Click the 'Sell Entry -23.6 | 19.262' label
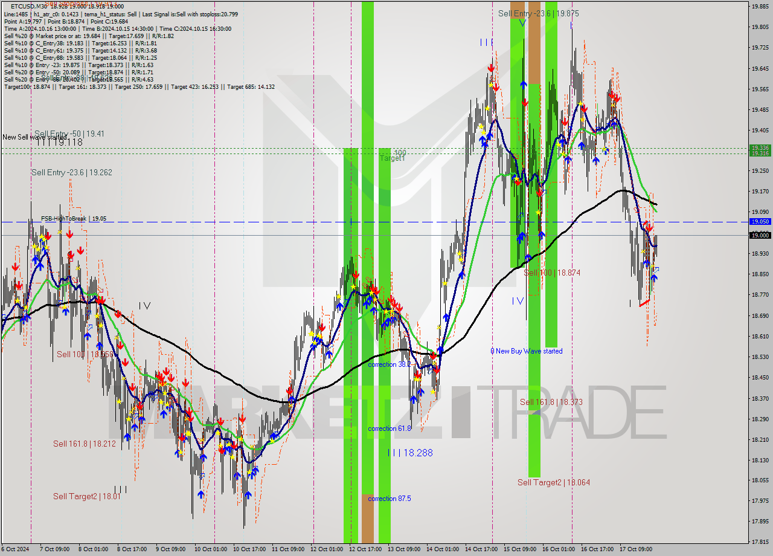Viewport: 773px width, 556px height. click(72, 172)
